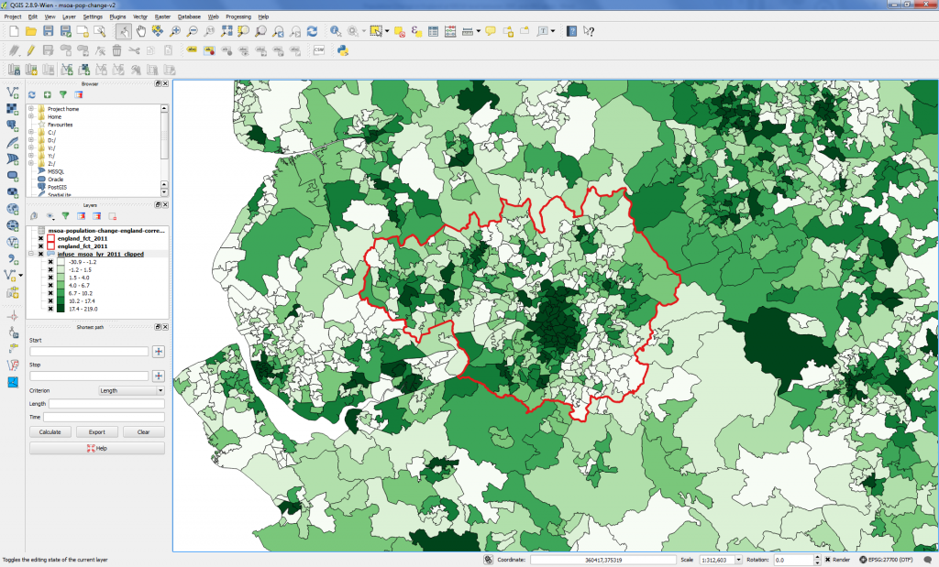Viewport: 939px width, 567px height.
Task: Click the Coordinate field in status bar
Action: [603, 560]
